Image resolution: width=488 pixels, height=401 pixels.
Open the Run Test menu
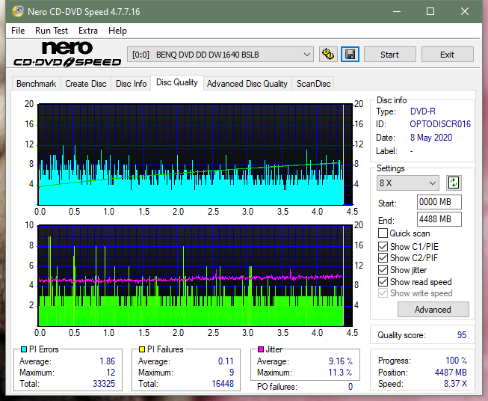(x=52, y=31)
